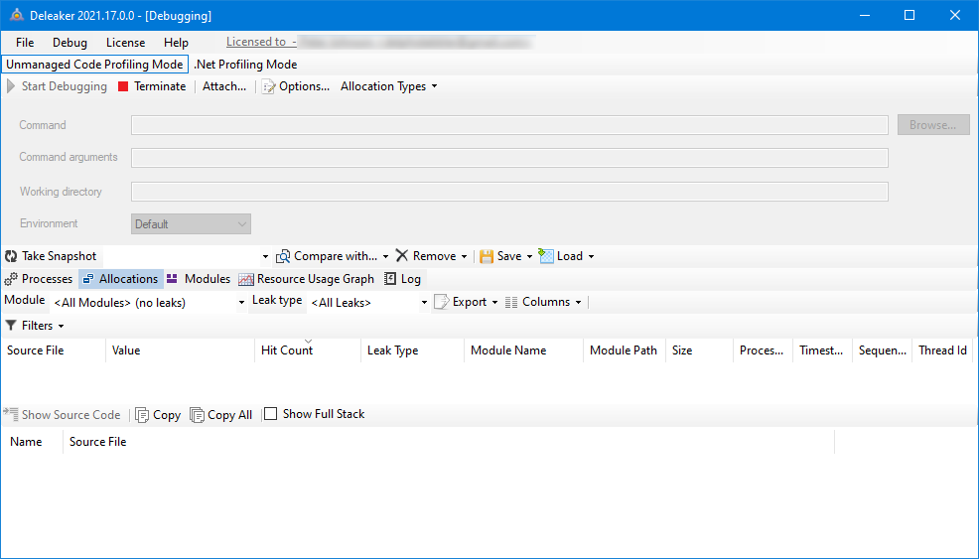Sort by Hit Count column header
979x559 pixels.
(308, 350)
